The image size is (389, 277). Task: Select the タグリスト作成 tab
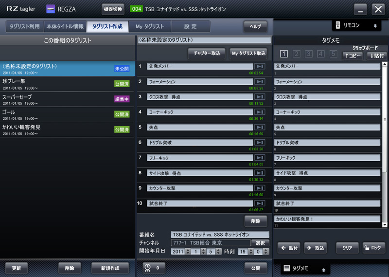(x=107, y=26)
